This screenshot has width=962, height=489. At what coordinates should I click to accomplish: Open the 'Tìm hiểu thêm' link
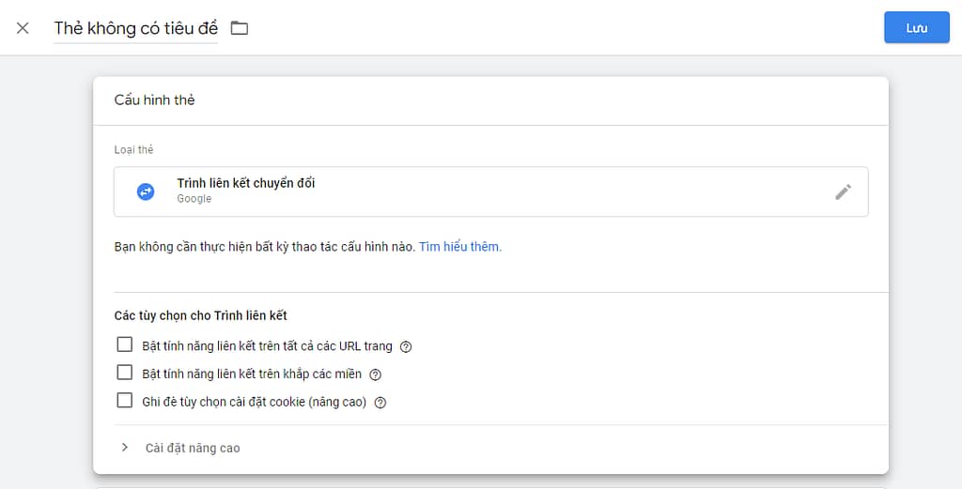(x=460, y=247)
